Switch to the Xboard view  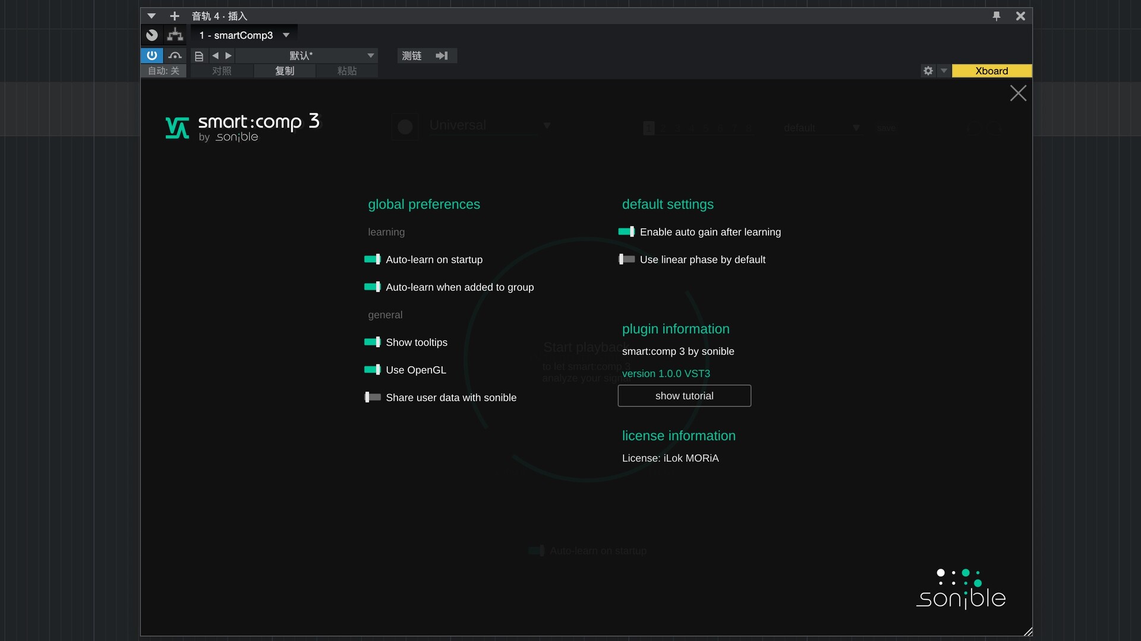[x=991, y=71]
